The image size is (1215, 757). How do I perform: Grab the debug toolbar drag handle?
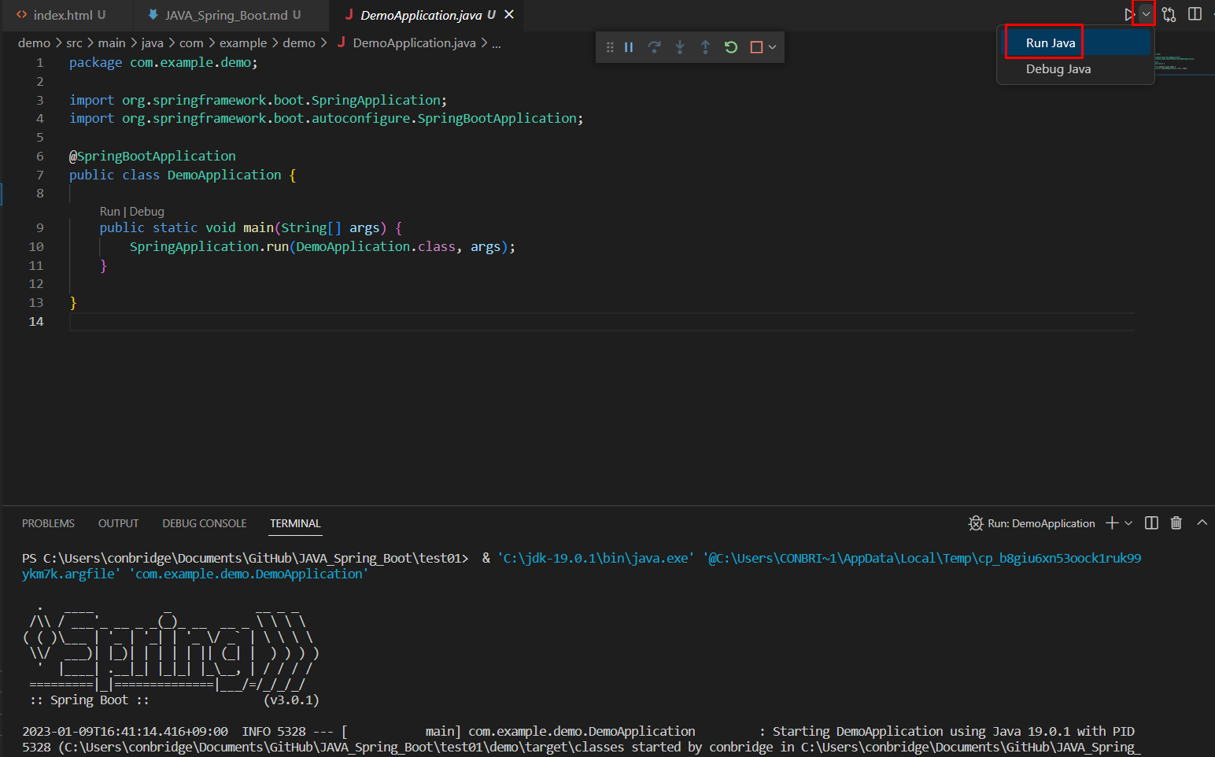(x=610, y=47)
